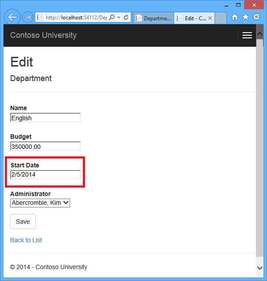Expand the Administrator dropdown
The width and height of the screenshot is (267, 281).
pos(40,203)
